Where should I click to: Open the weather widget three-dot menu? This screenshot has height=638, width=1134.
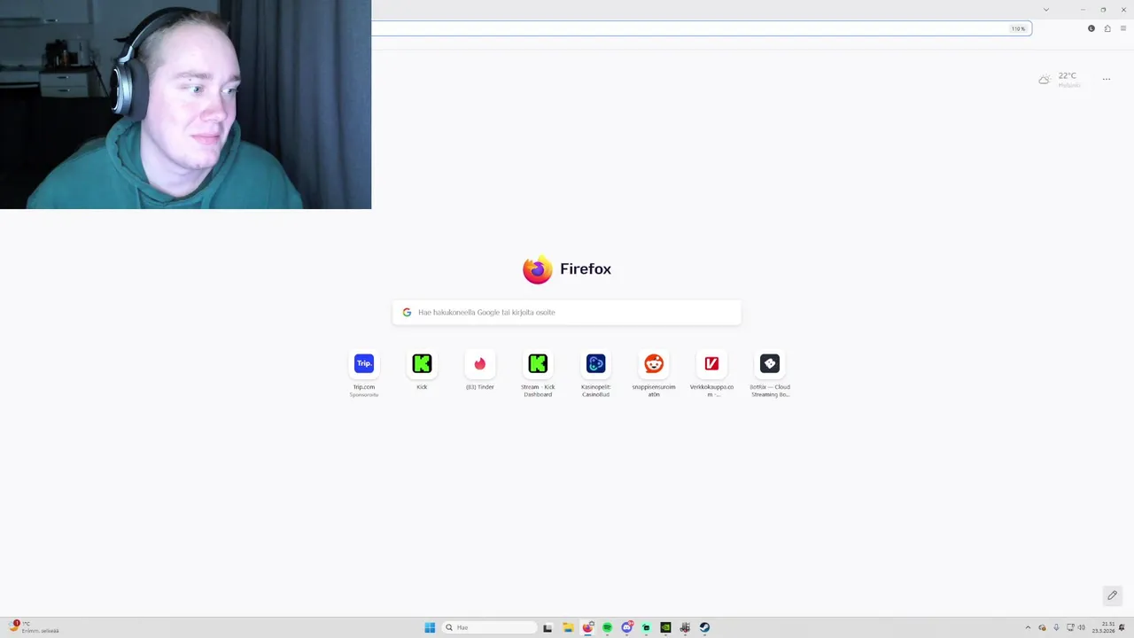click(1107, 80)
